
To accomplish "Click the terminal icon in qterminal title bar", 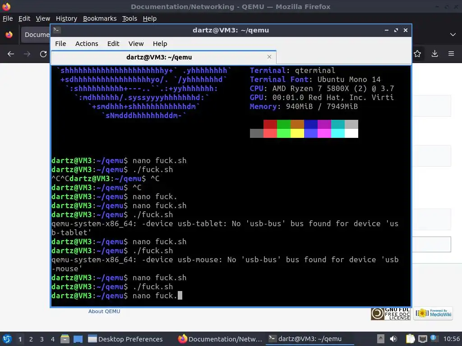I will click(x=57, y=30).
